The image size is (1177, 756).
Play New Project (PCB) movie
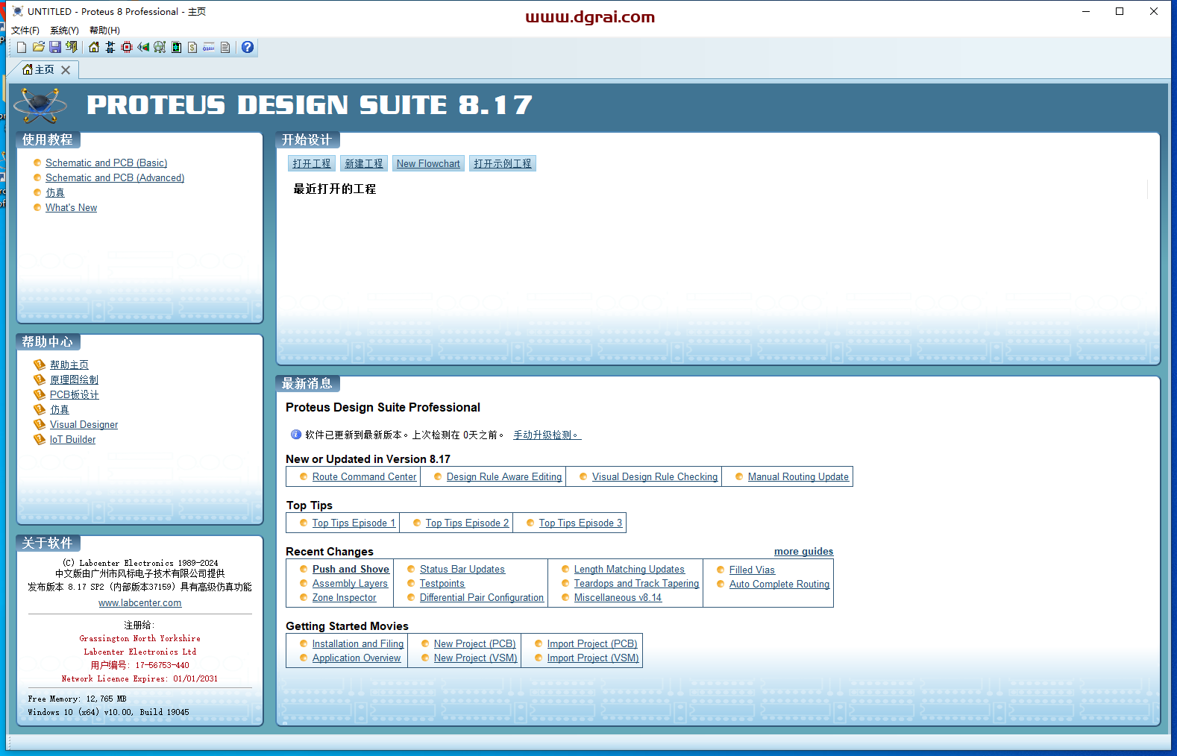pyautogui.click(x=474, y=644)
